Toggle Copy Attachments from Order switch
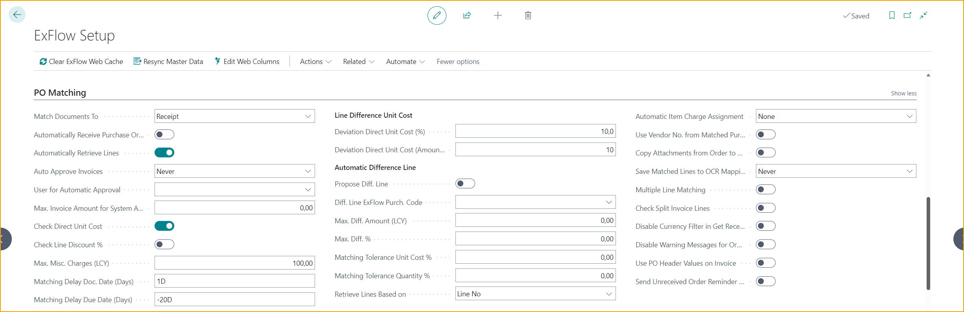 pyautogui.click(x=766, y=153)
